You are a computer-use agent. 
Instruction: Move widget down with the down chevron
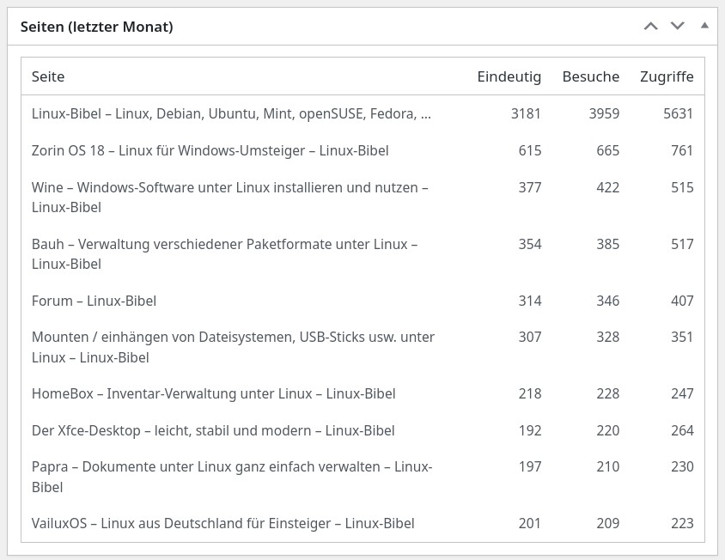click(x=678, y=27)
